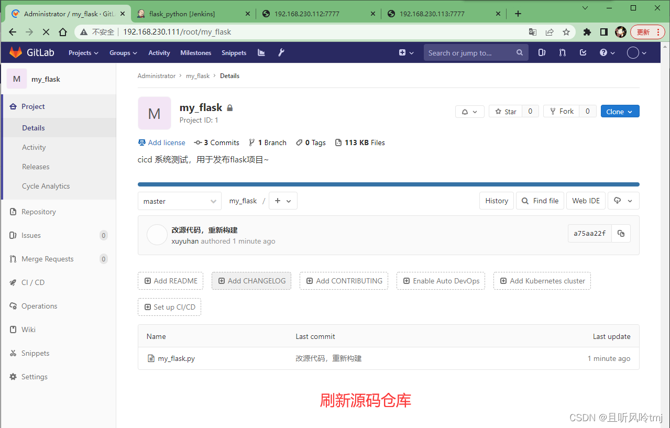Click the my_flask.py file icon

pos(151,358)
